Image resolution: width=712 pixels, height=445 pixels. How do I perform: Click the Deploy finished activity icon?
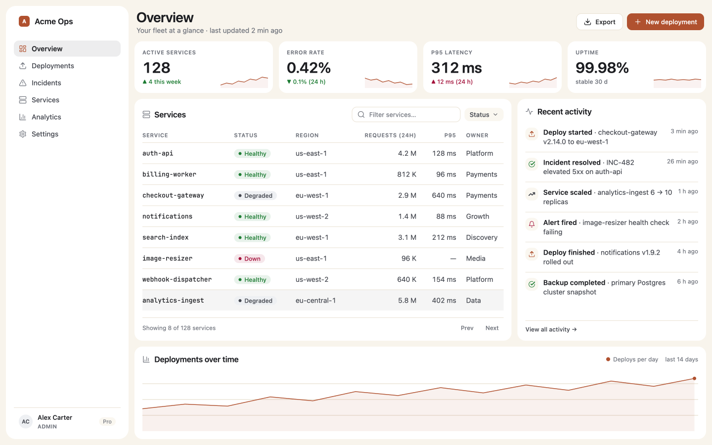click(532, 254)
